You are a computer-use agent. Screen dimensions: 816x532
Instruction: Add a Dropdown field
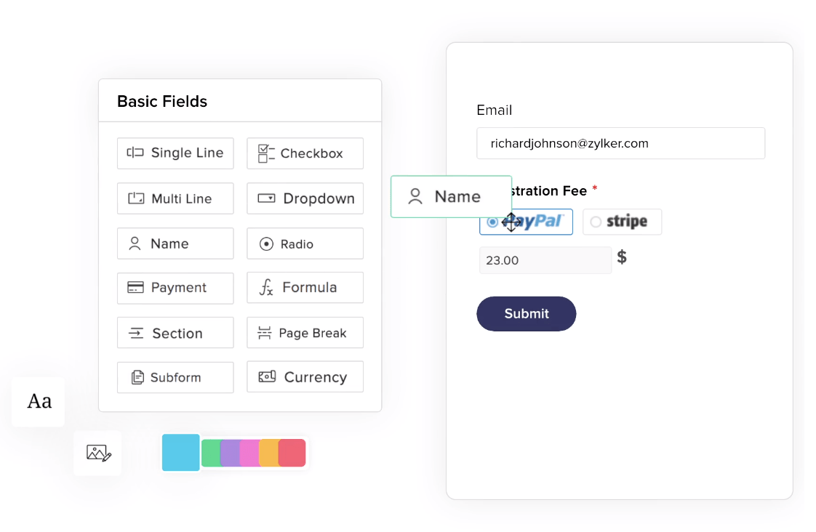point(305,198)
